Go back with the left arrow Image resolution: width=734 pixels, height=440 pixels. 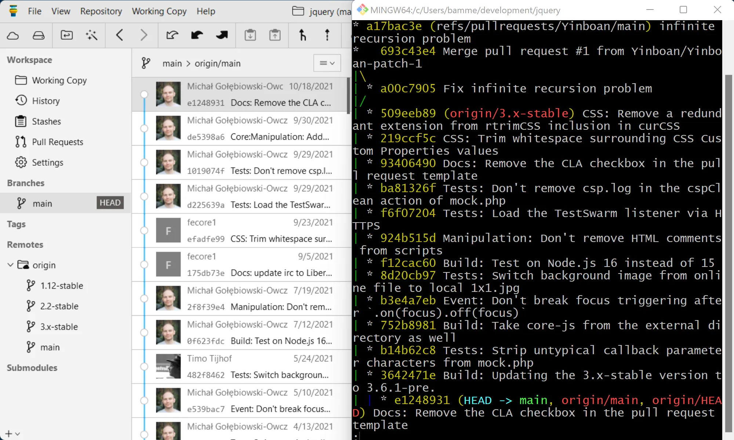coord(119,35)
